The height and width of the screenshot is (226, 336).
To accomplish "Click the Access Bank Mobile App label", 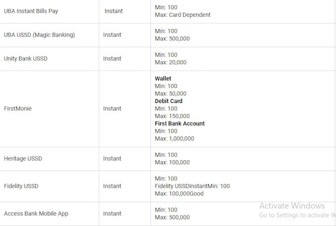I will (36, 214).
